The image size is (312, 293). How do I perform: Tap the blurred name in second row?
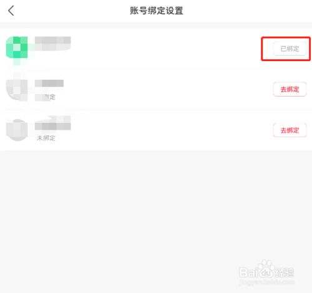[49, 84]
